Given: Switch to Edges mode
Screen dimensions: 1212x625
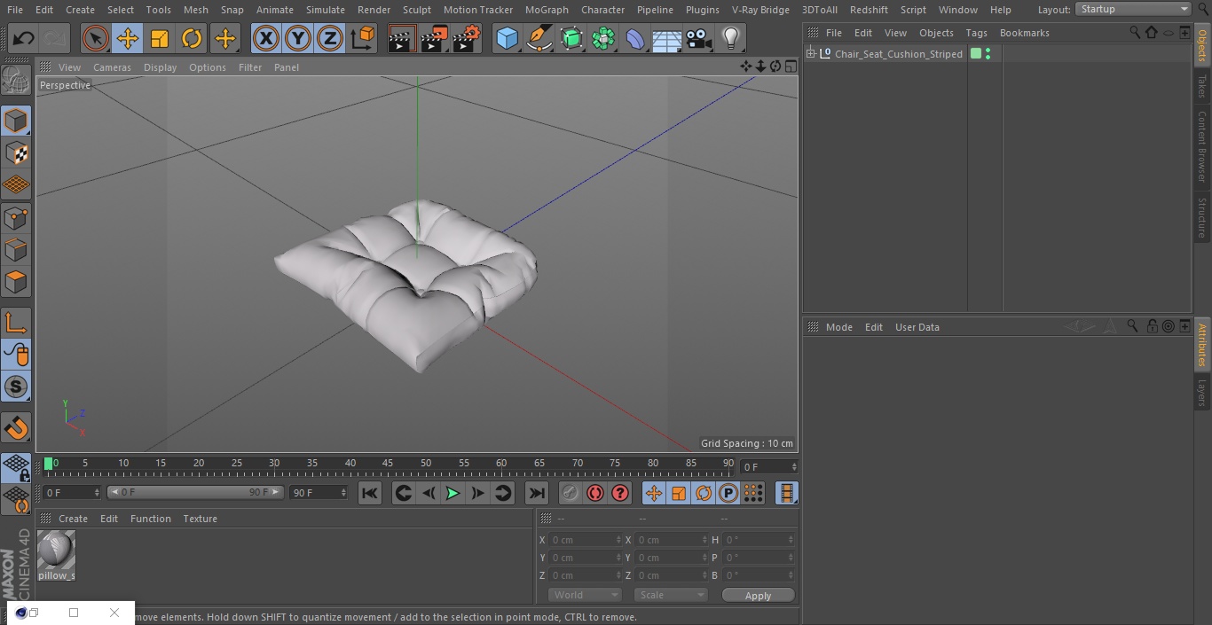Looking at the screenshot, I should 16,250.
